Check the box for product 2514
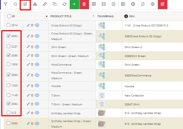The image size is (183, 129). tap(8, 25)
